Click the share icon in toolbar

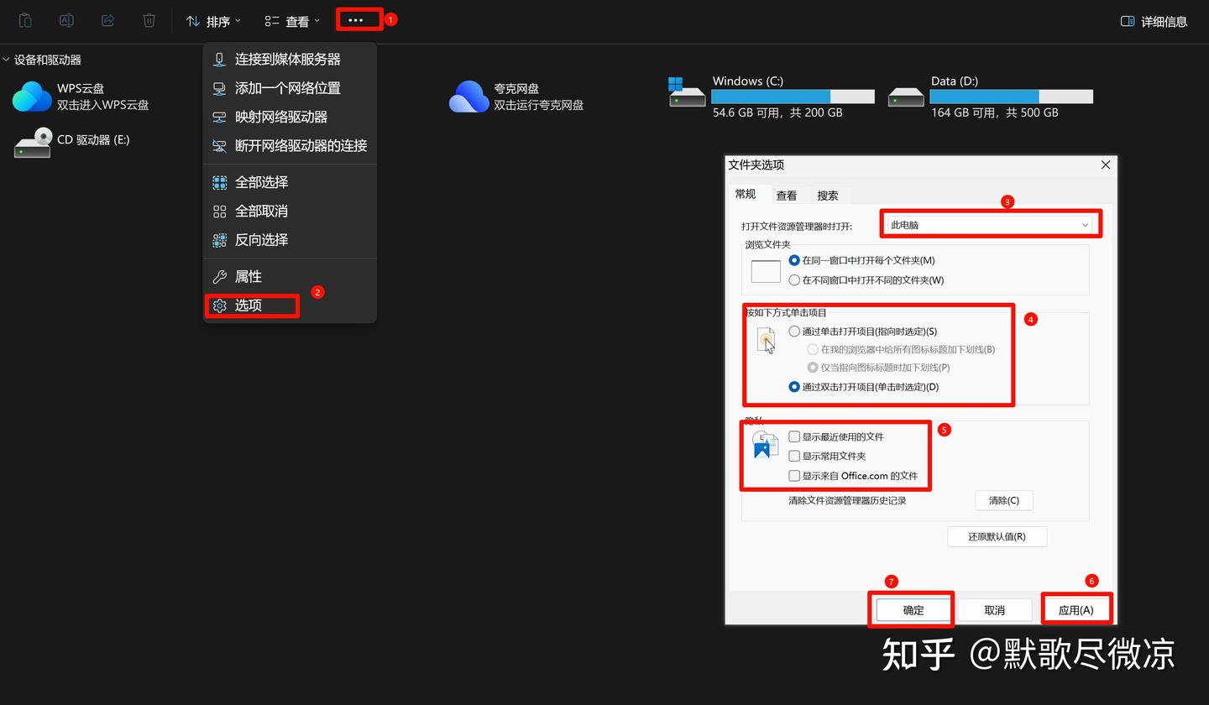tap(107, 20)
